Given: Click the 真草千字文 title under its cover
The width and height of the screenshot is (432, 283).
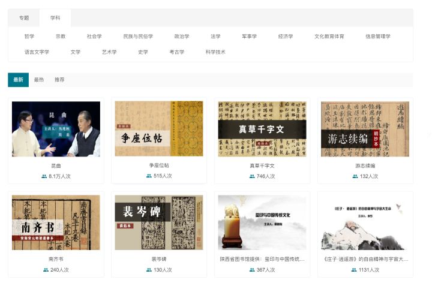Looking at the screenshot, I should pyautogui.click(x=262, y=166).
